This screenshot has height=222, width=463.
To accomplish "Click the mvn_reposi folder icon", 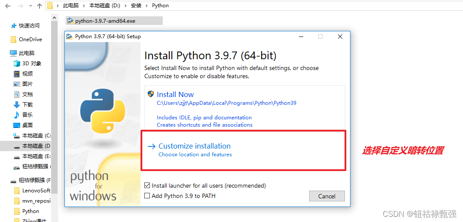I will point(17,201).
